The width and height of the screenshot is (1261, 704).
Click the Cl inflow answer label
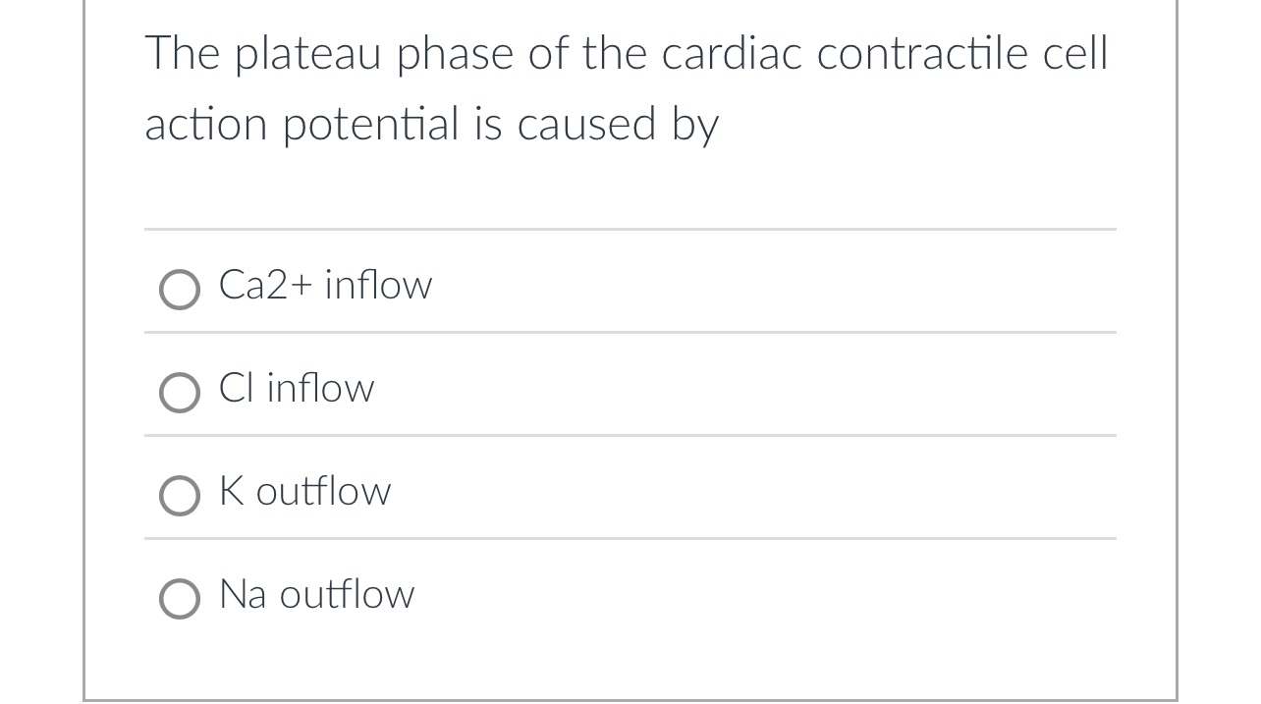[297, 389]
